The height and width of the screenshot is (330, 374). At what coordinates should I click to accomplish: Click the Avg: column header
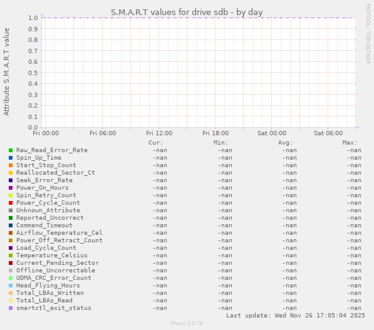click(285, 143)
